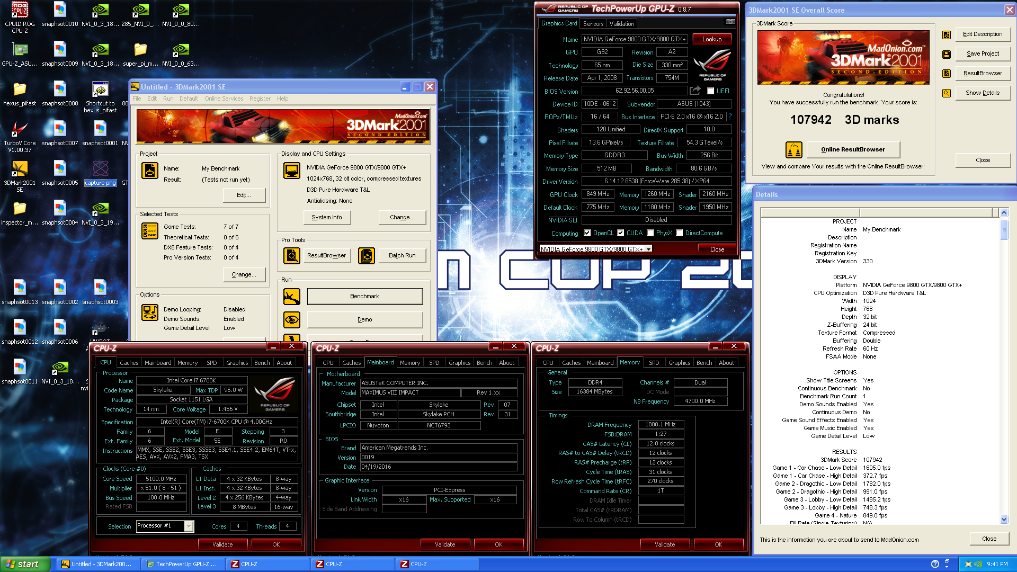Click the Save Project button
The image size is (1017, 572).
(983, 54)
